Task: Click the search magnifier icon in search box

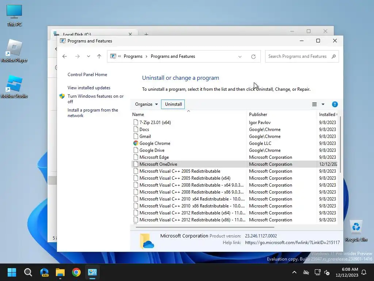Action: (333, 56)
